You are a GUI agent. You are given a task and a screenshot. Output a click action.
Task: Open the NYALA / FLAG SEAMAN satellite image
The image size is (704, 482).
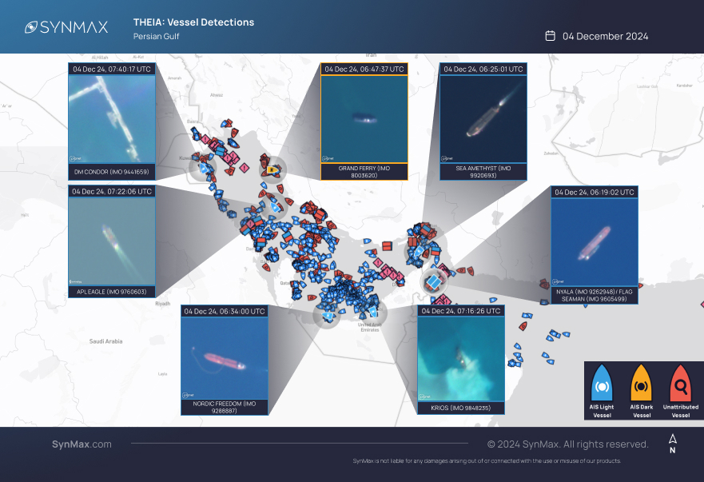(595, 241)
